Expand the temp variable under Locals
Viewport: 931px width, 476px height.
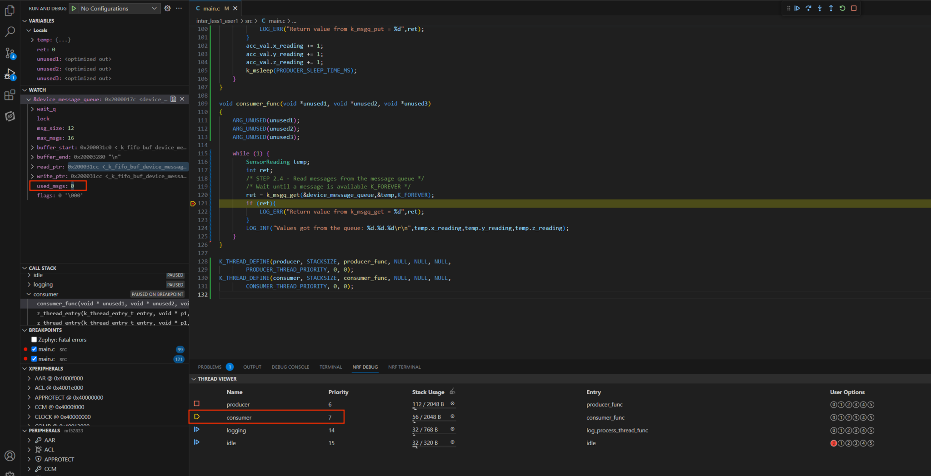click(x=32, y=40)
